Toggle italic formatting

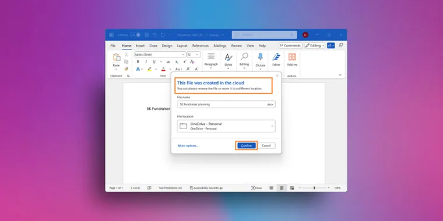tap(146, 62)
